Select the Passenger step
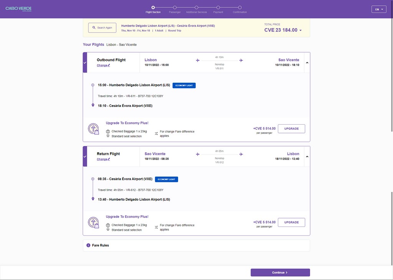 click(175, 10)
